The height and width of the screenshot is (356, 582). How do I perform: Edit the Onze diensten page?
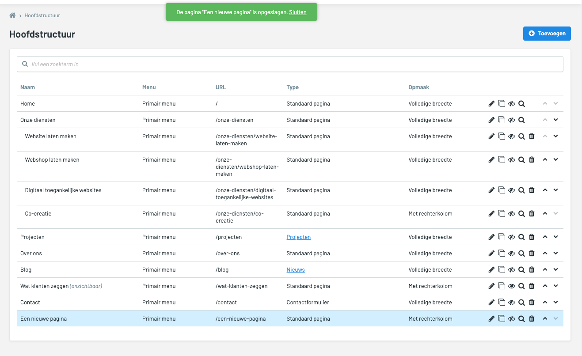tap(491, 120)
